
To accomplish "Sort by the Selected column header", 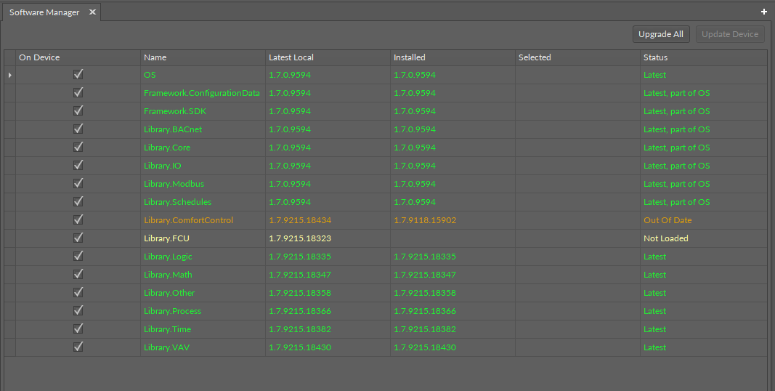I will click(577, 57).
